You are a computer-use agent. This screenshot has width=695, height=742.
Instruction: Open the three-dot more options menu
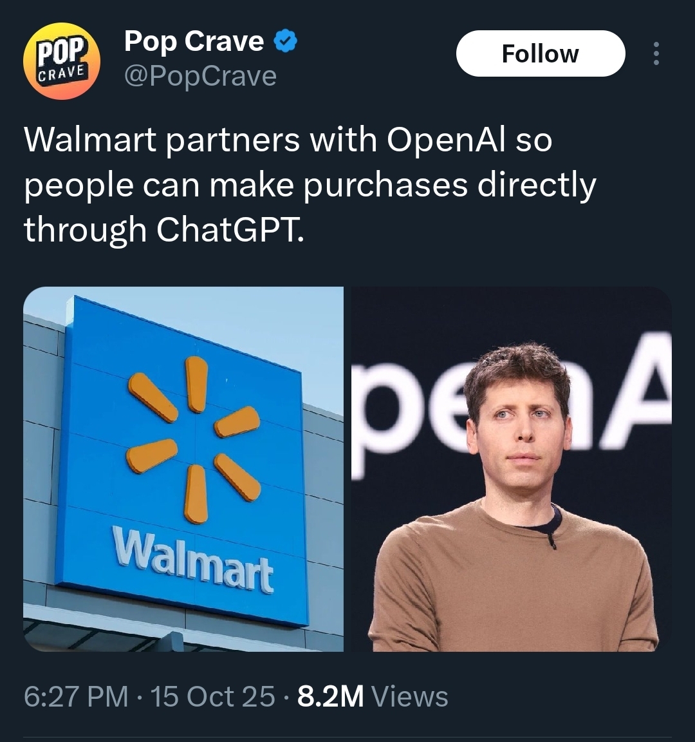tap(656, 53)
